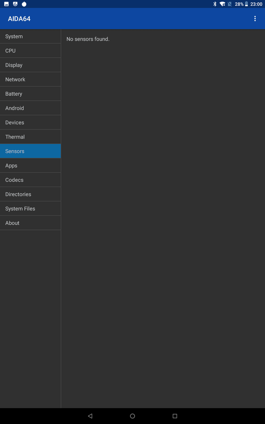This screenshot has height=424, width=265.
Task: Tap the no-SIM status icon
Action: [x=230, y=4]
